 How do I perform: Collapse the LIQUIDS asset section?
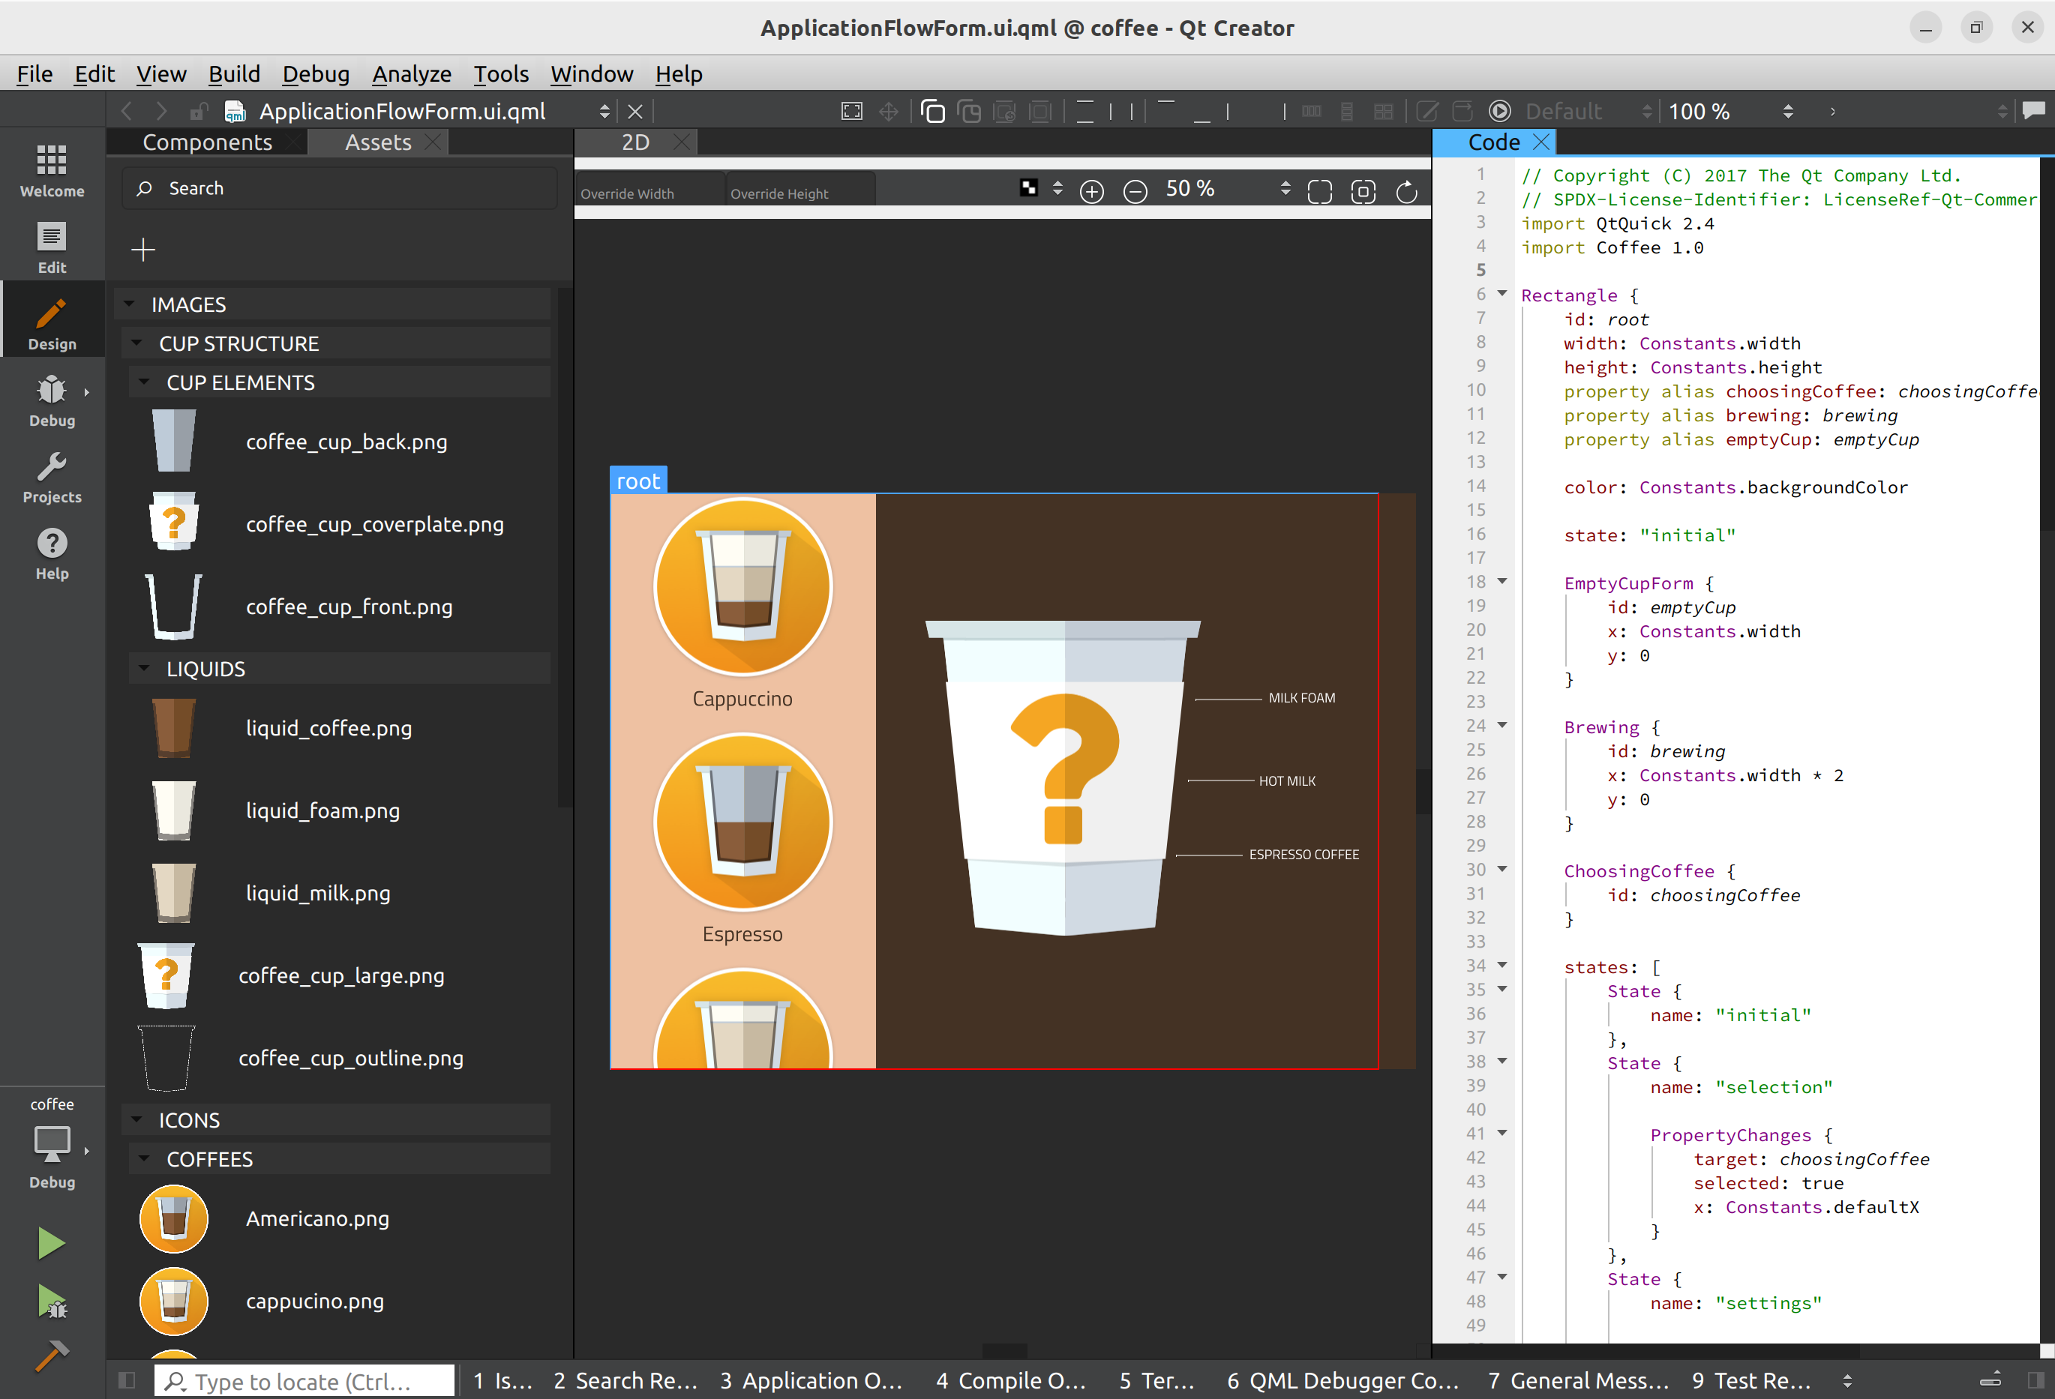click(x=144, y=669)
